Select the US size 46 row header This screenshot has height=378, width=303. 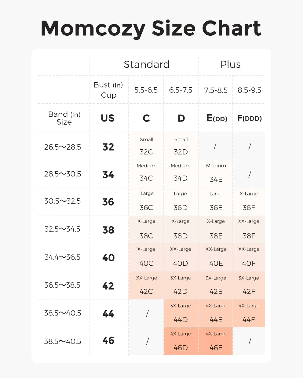[108, 341]
